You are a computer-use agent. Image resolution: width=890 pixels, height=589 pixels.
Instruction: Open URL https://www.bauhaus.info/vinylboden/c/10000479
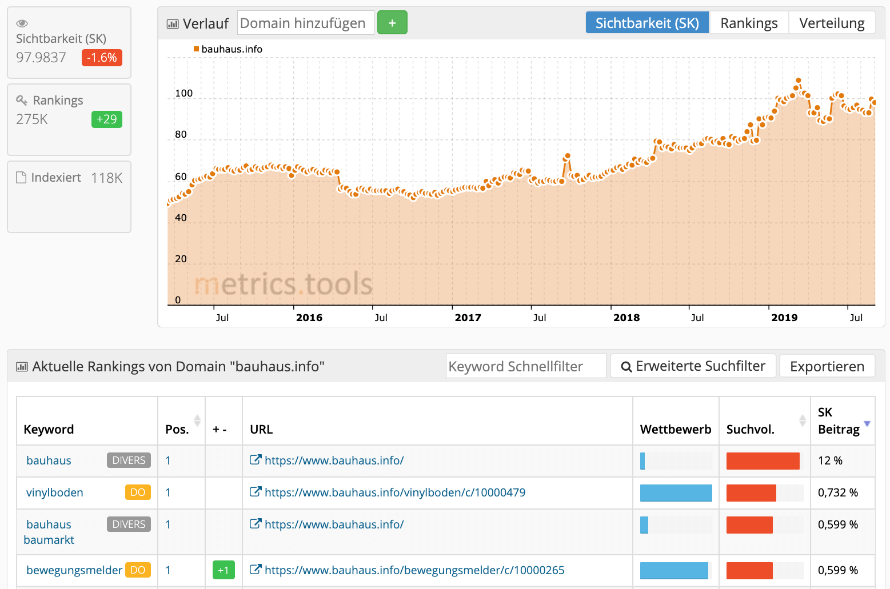coord(395,492)
